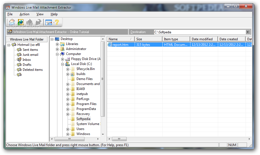
Task: Open the Destination path dropdown arrow
Action: [x=248, y=32]
